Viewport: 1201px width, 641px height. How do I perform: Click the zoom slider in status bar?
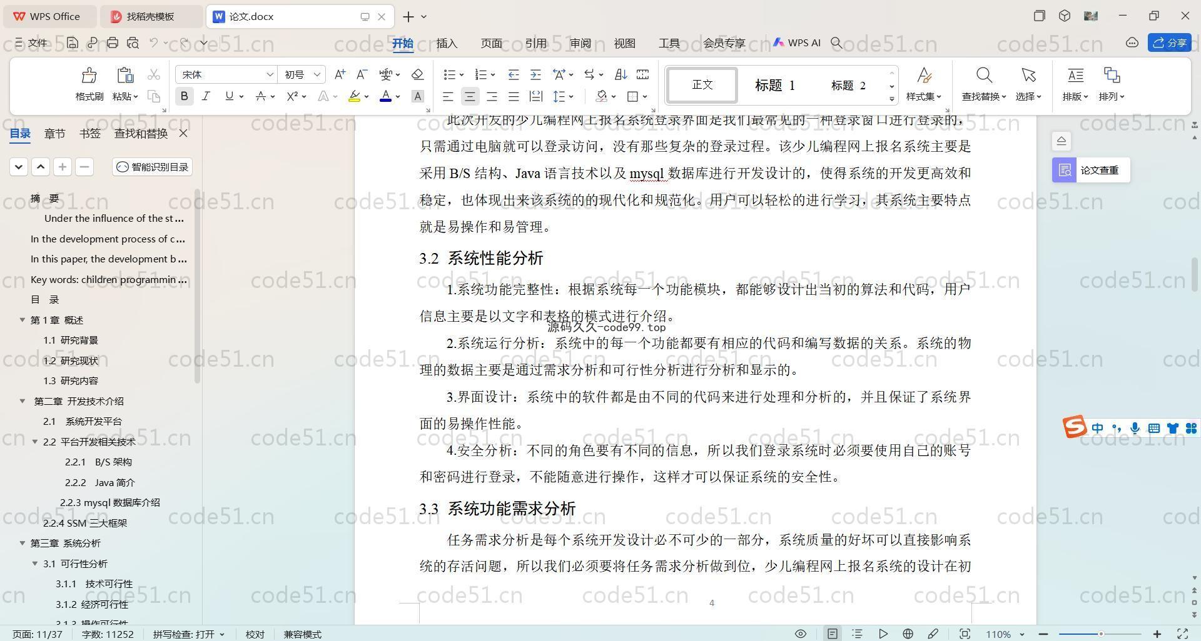pyautogui.click(x=1100, y=634)
